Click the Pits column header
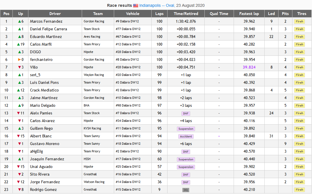Viewport: 312px width, 194px height. point(285,14)
